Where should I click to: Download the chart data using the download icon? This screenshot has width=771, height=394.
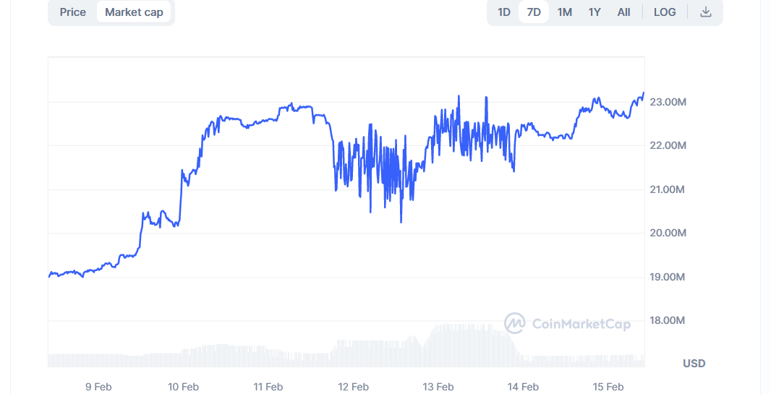coord(706,12)
